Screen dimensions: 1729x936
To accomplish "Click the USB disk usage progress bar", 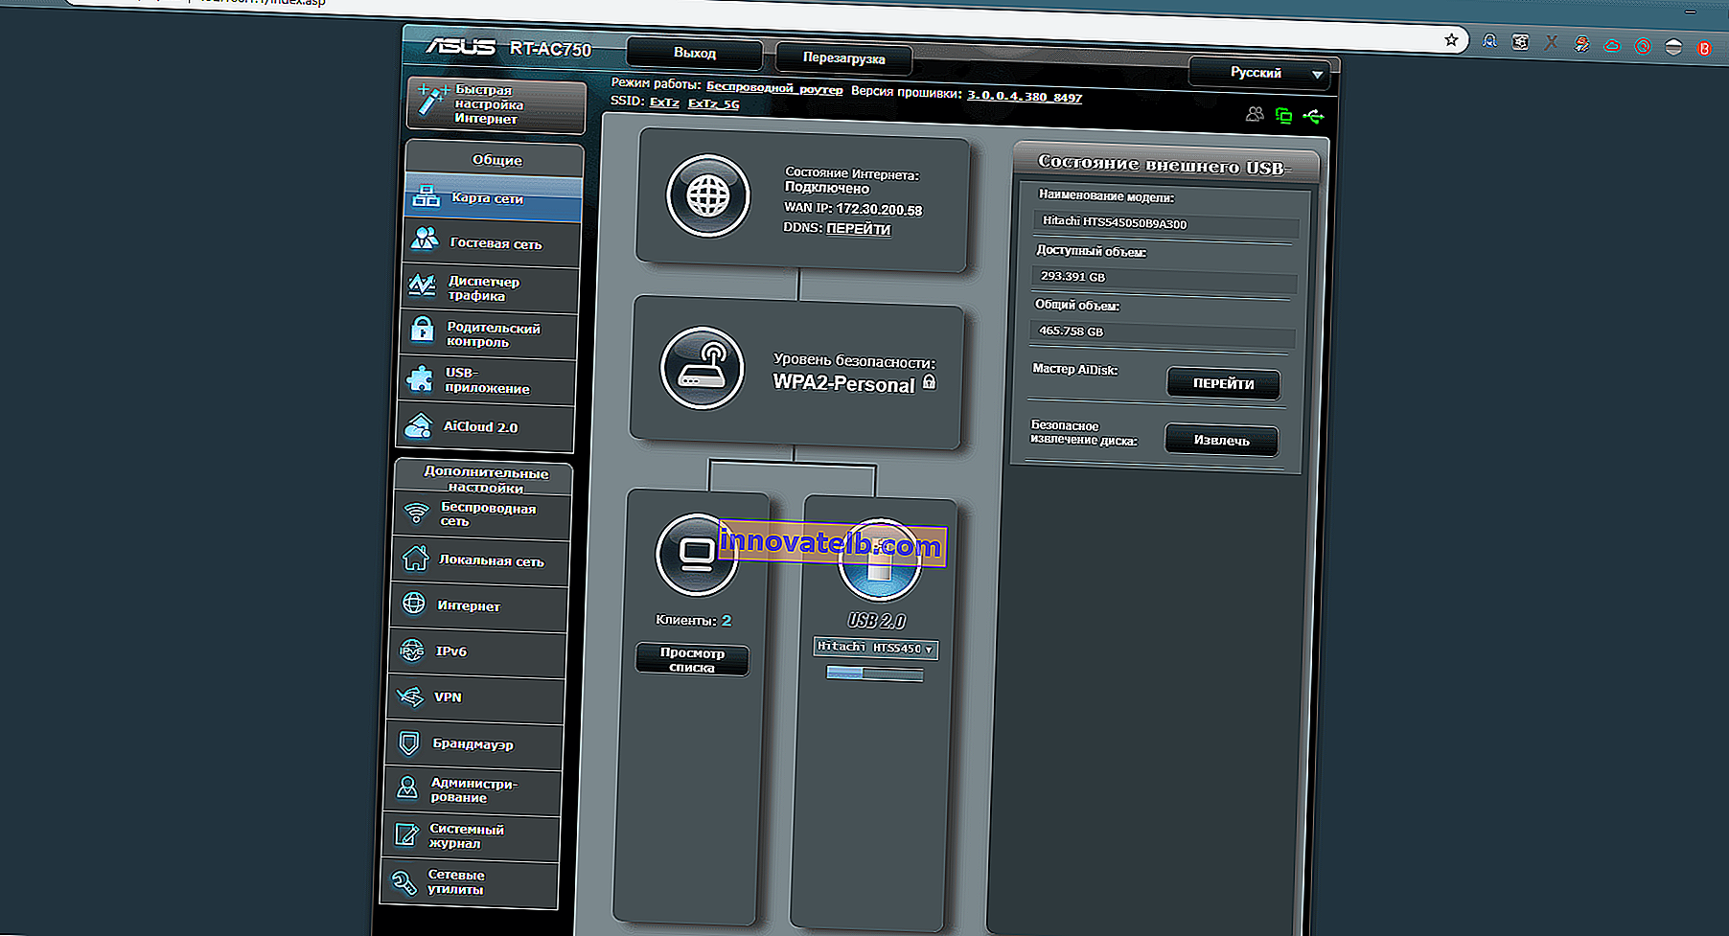I will [875, 674].
